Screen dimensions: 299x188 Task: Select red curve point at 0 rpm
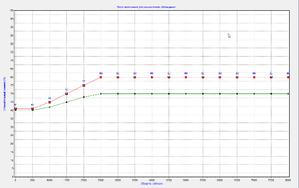click(x=15, y=109)
